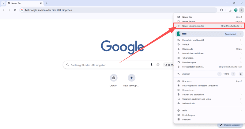Click the Google search box
Screen dimensions: 245x129
(x=118, y=65)
